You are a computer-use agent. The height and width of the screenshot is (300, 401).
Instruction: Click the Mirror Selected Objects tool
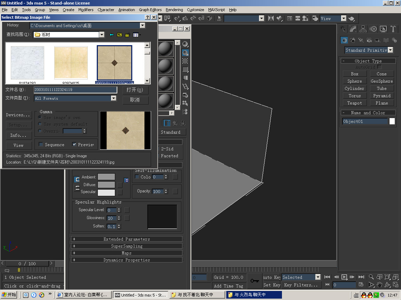[x=271, y=18]
